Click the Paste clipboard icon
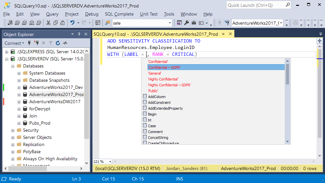 coord(62,23)
